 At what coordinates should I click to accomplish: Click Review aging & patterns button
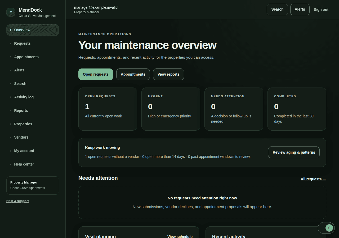pyautogui.click(x=294, y=152)
